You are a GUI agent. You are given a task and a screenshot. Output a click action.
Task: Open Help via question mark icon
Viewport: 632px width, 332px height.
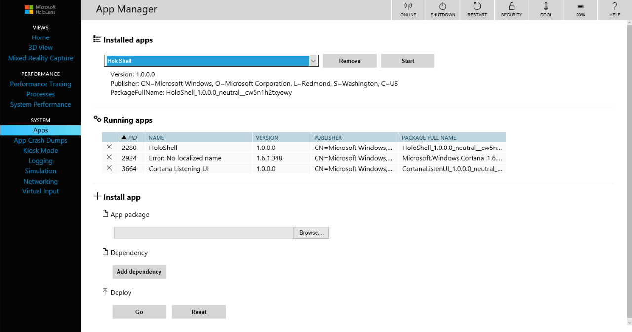tap(614, 7)
